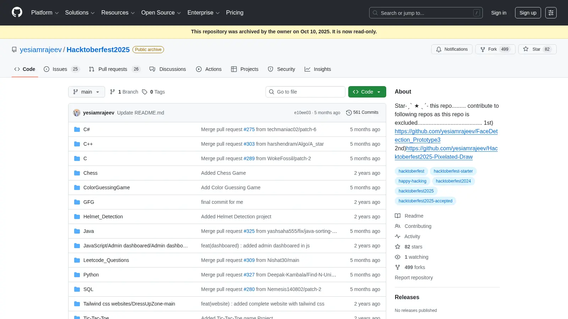
Task: Switch to the Pull requests tab
Action: point(114,69)
